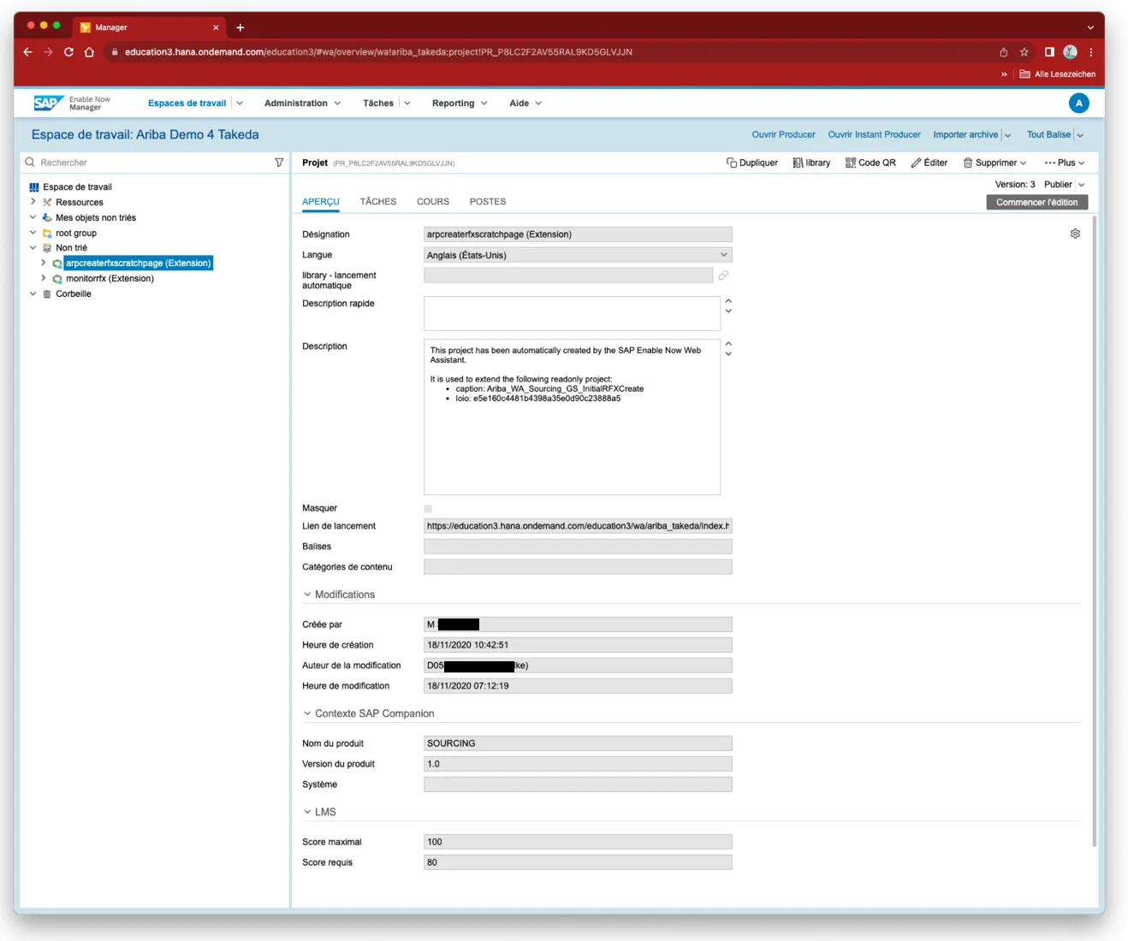Click the filter icon beside search box

(279, 163)
